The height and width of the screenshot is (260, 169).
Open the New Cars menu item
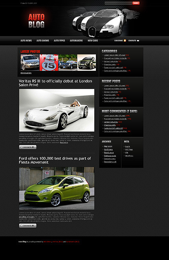(x=93, y=40)
